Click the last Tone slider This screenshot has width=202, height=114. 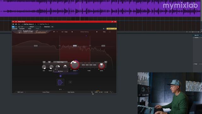pyautogui.click(x=95, y=65)
